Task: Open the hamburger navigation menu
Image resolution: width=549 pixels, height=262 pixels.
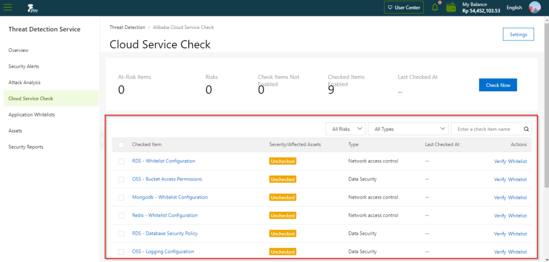Action: pos(7,7)
